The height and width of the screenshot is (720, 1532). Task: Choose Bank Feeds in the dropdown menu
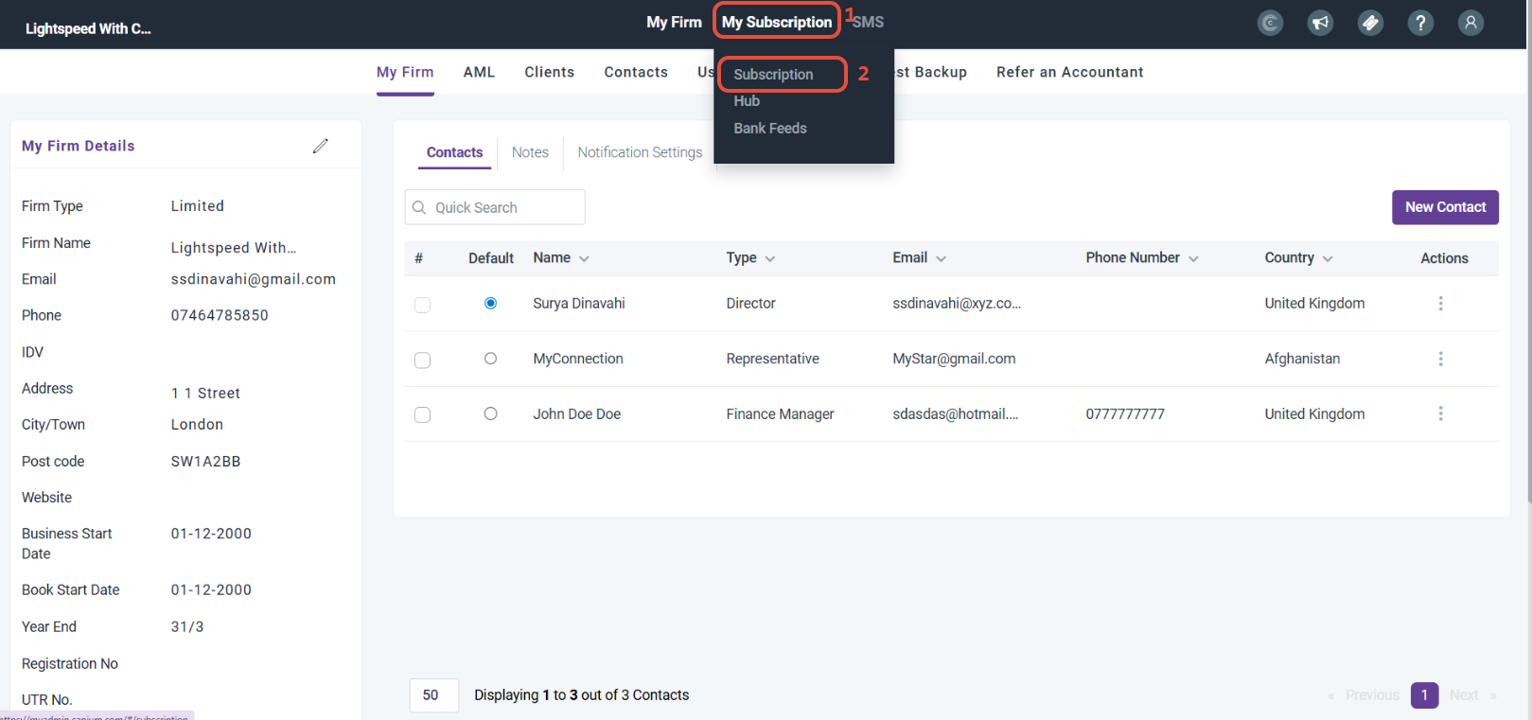pos(770,129)
